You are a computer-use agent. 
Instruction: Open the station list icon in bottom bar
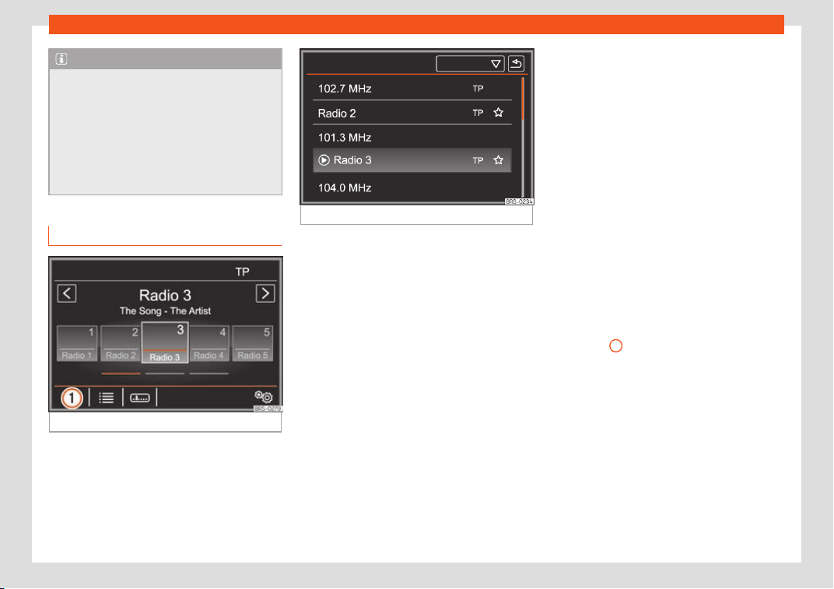click(x=107, y=398)
